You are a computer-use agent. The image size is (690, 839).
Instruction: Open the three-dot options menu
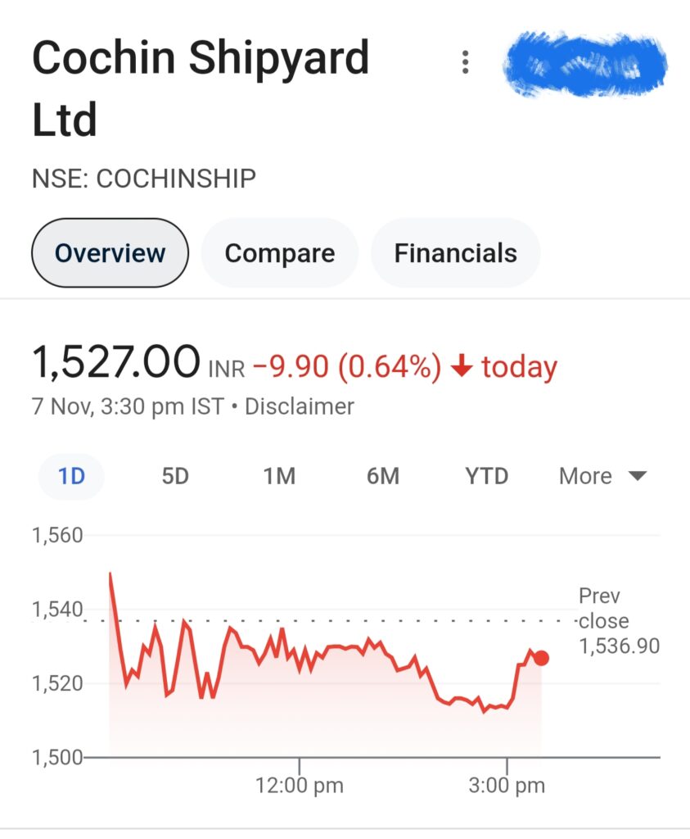tap(465, 62)
